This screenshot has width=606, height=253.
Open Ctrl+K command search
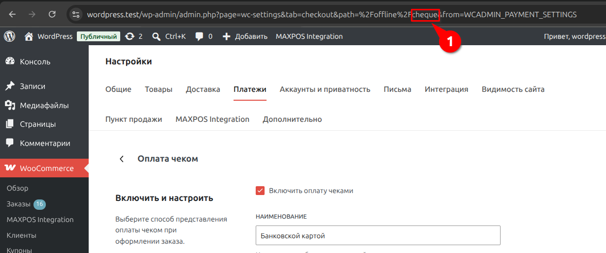pyautogui.click(x=169, y=36)
